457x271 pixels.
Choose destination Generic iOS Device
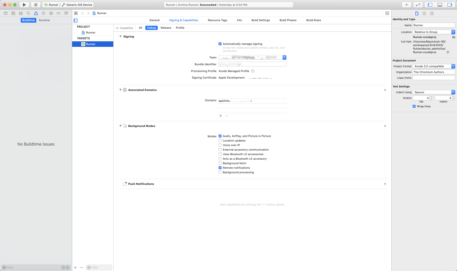coord(77,5)
